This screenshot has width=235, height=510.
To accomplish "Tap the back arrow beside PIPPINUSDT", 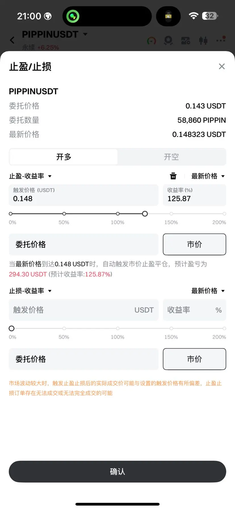I will click(x=12, y=40).
